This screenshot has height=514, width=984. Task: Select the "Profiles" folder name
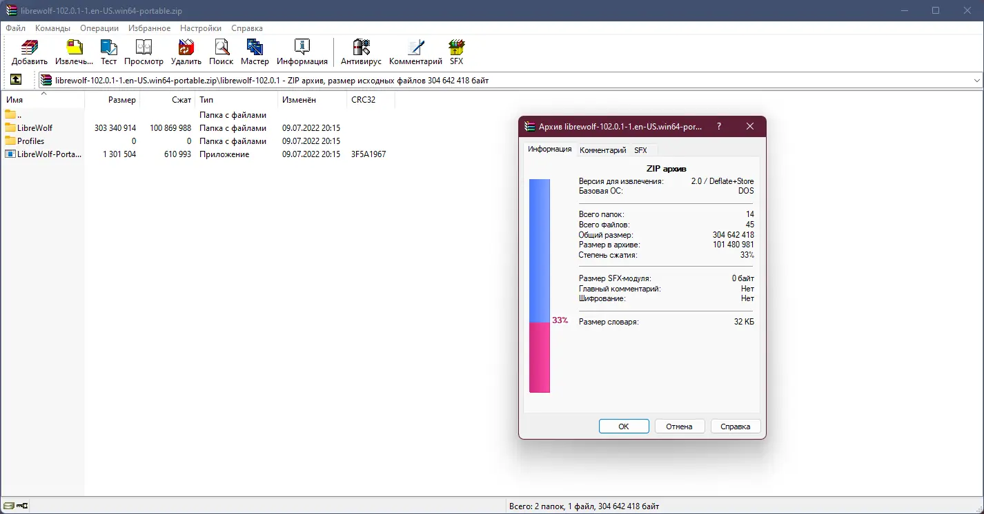[x=31, y=141]
